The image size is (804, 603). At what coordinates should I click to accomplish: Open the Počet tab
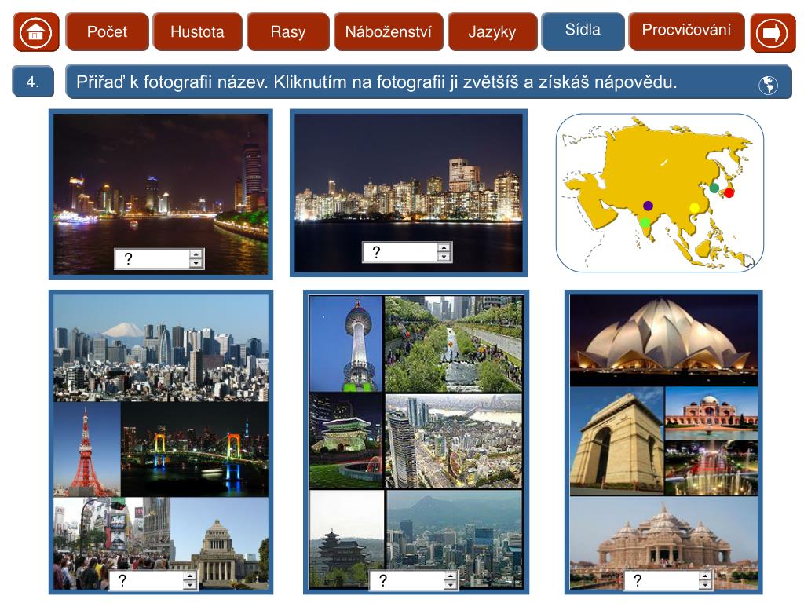pyautogui.click(x=107, y=31)
